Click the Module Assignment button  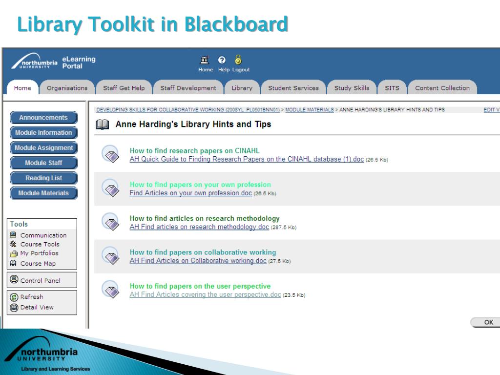[x=43, y=147]
